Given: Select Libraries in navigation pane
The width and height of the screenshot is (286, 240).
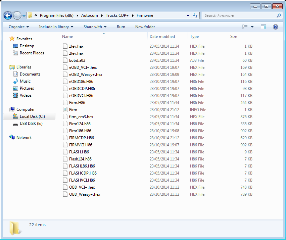Looking at the screenshot, I should point(24,67).
